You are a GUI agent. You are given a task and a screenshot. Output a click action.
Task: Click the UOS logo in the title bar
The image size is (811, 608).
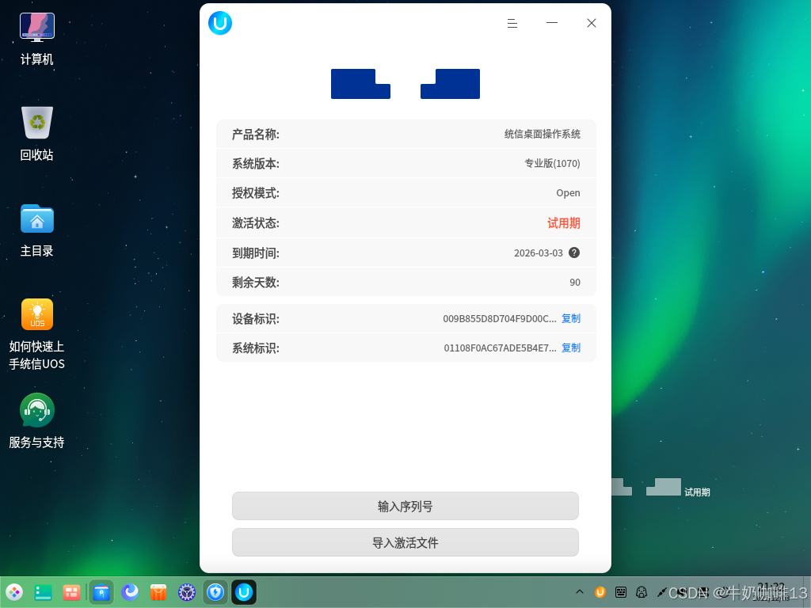220,23
